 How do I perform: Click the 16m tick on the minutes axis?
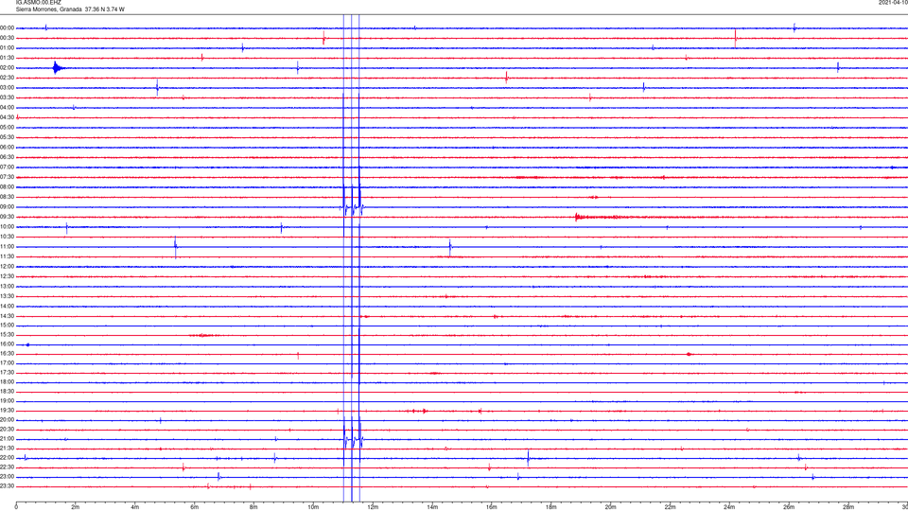coord(492,507)
